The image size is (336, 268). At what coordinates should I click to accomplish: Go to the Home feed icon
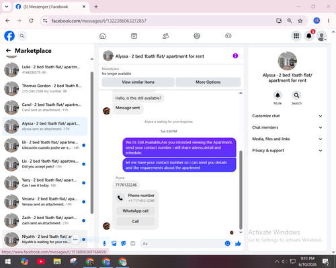(x=103, y=36)
